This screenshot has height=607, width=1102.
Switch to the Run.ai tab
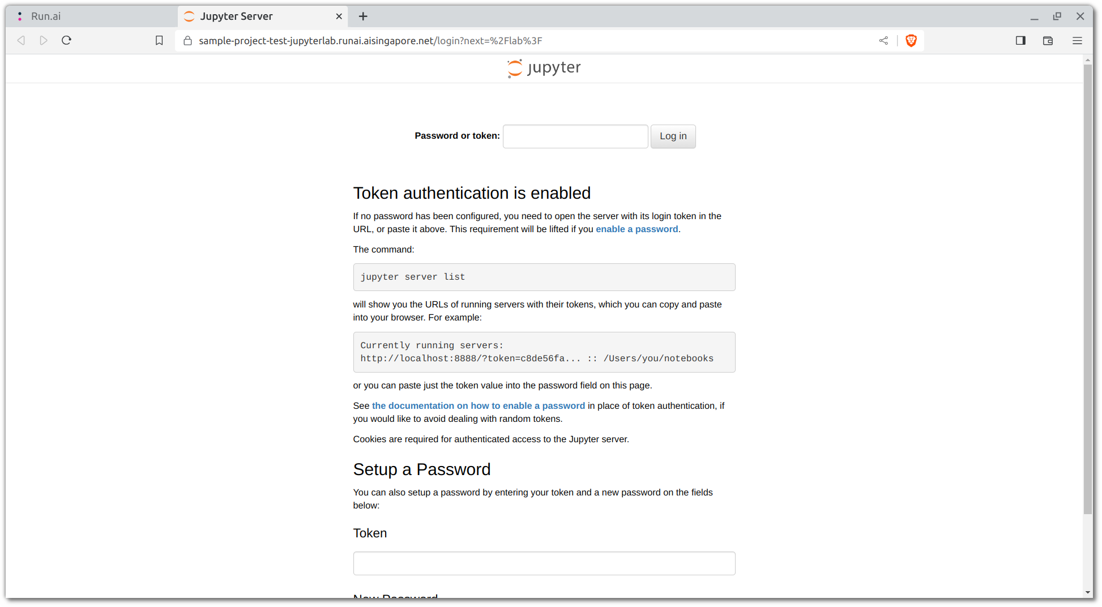(x=91, y=16)
